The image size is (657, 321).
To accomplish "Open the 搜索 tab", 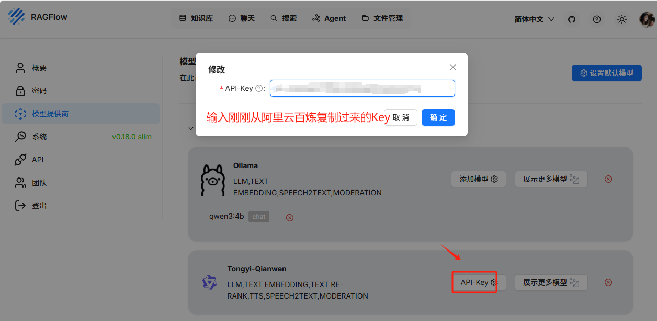I will pyautogui.click(x=284, y=18).
